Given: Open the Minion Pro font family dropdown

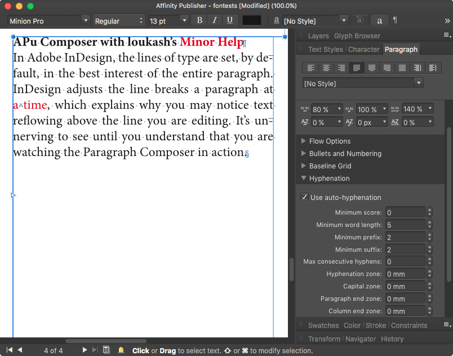Looking at the screenshot, I should pos(86,21).
